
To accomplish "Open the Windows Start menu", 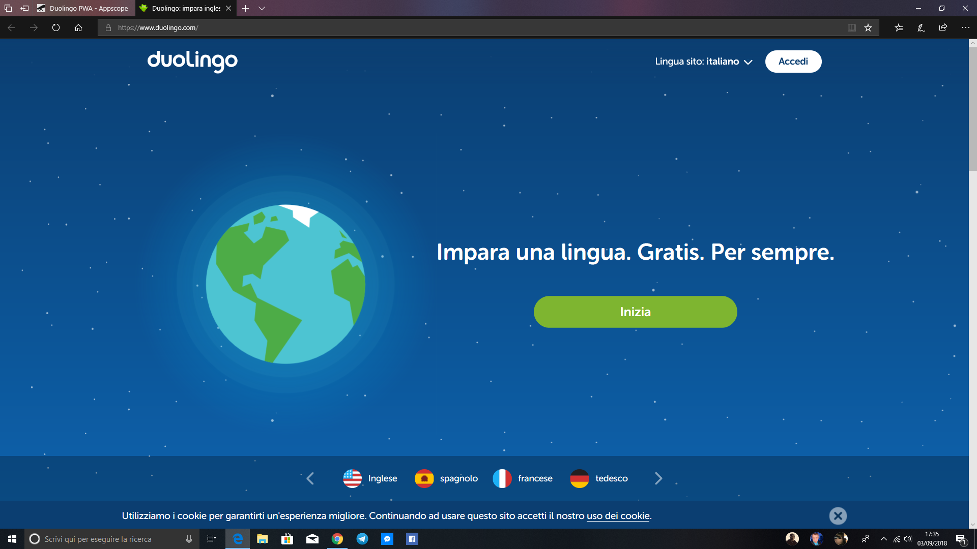I will [x=12, y=539].
